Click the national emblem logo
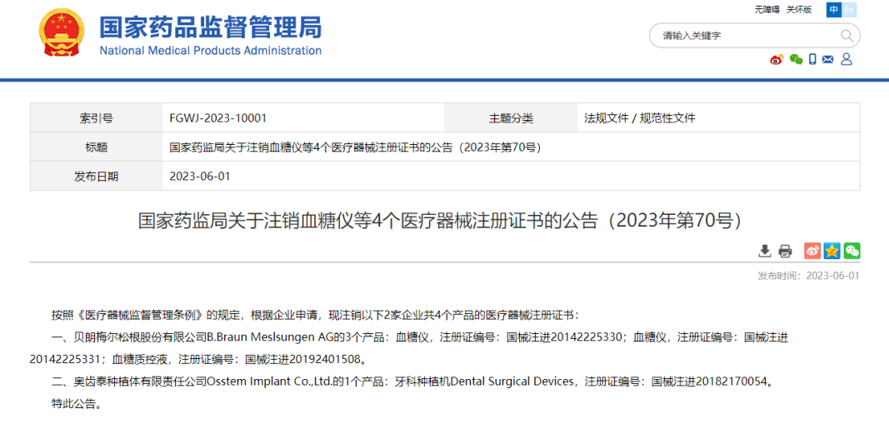 (62, 33)
